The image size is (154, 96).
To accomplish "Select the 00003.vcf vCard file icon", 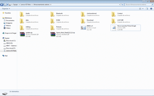I will coord(83,28).
